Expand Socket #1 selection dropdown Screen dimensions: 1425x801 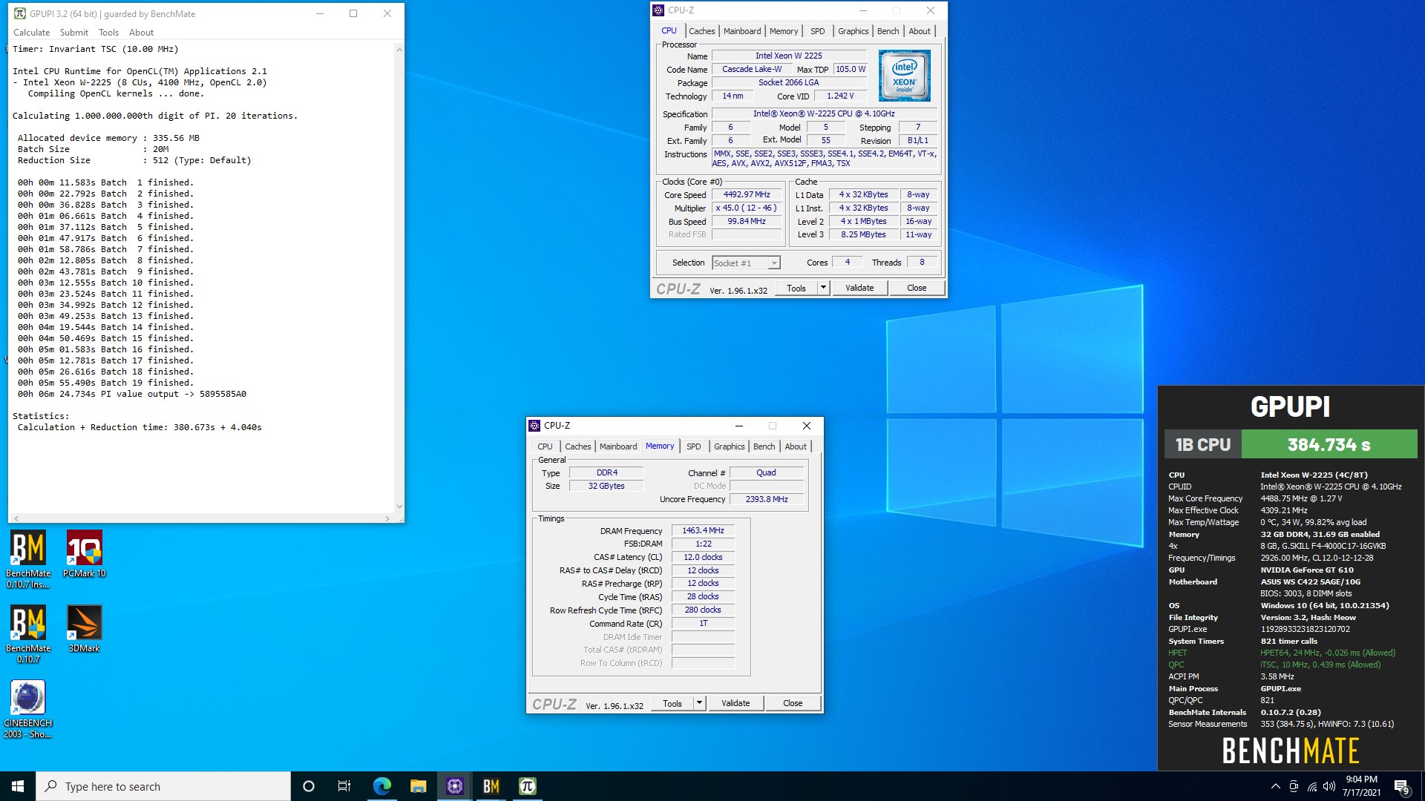tap(773, 263)
